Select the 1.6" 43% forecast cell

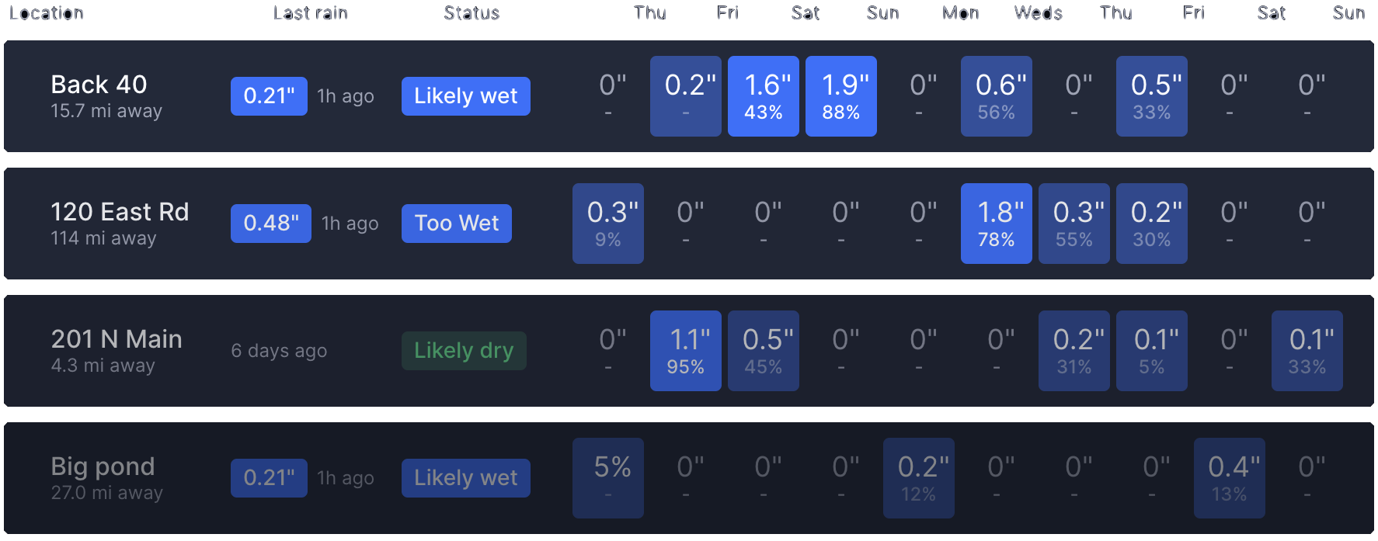click(x=763, y=96)
